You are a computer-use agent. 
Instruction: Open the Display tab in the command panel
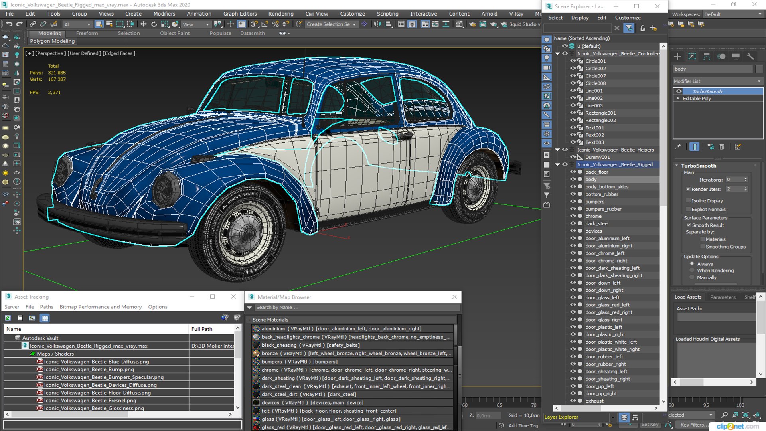pyautogui.click(x=736, y=56)
